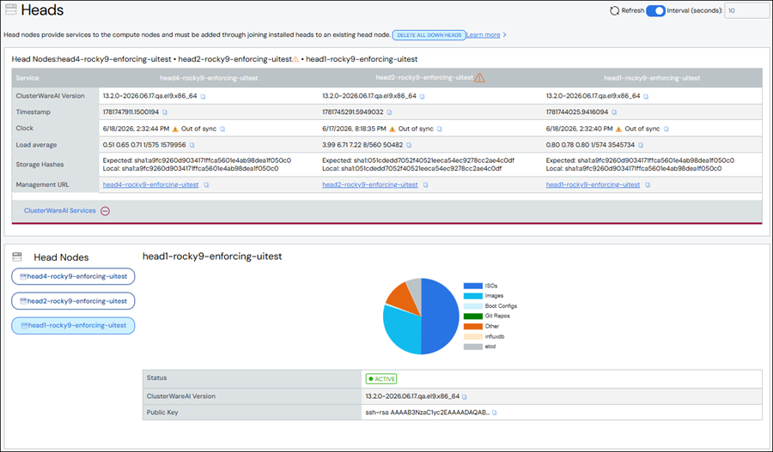The height and width of the screenshot is (452, 773).
Task: Click the ISOs legend color swatch
Action: click(472, 286)
